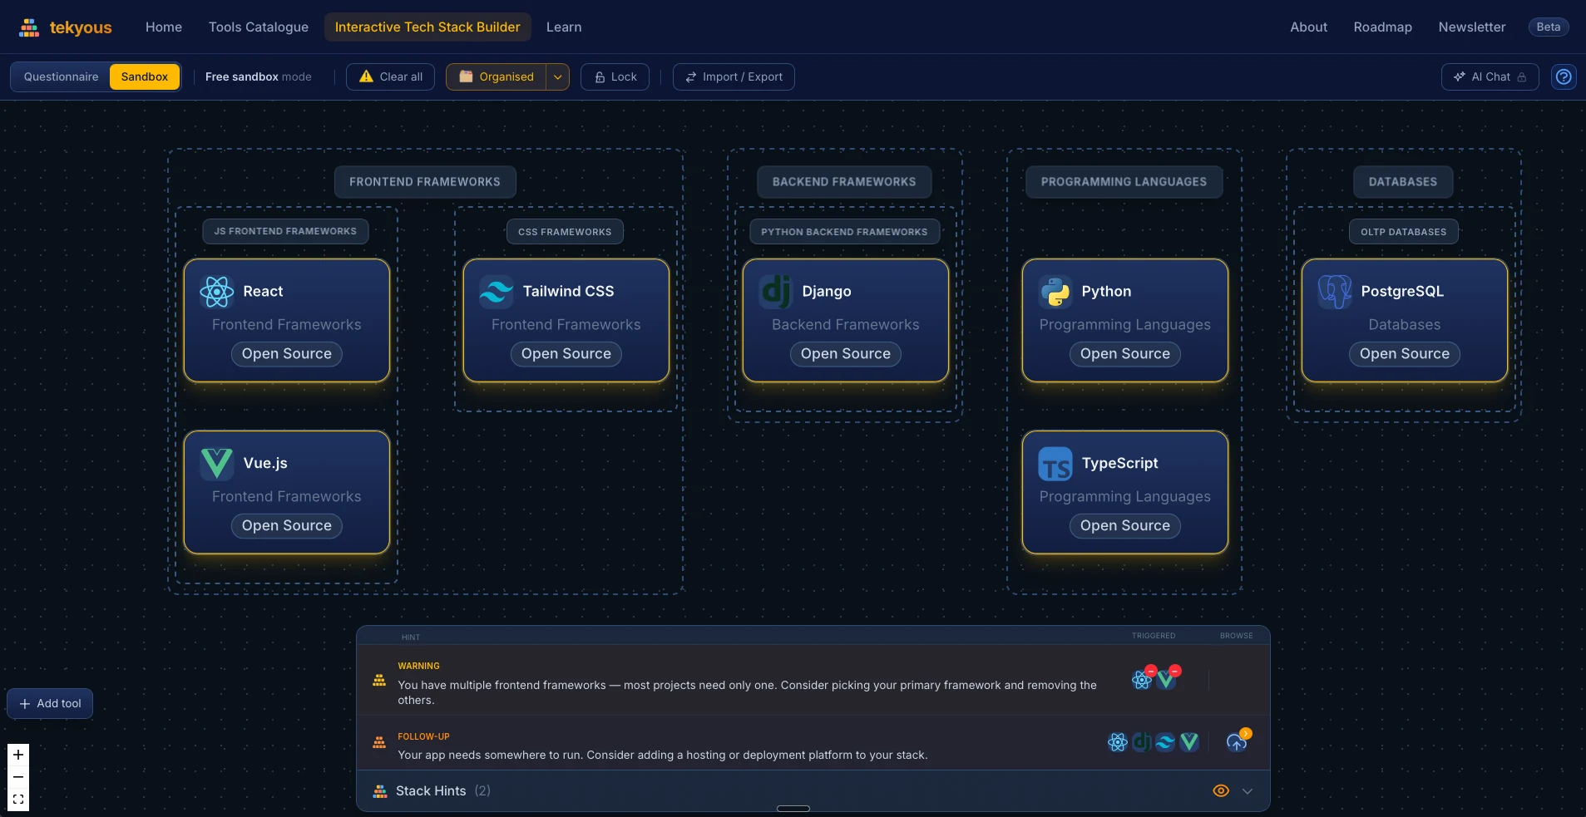1586x817 pixels.
Task: Click Open Source tag on TypeScript card
Action: click(1125, 526)
